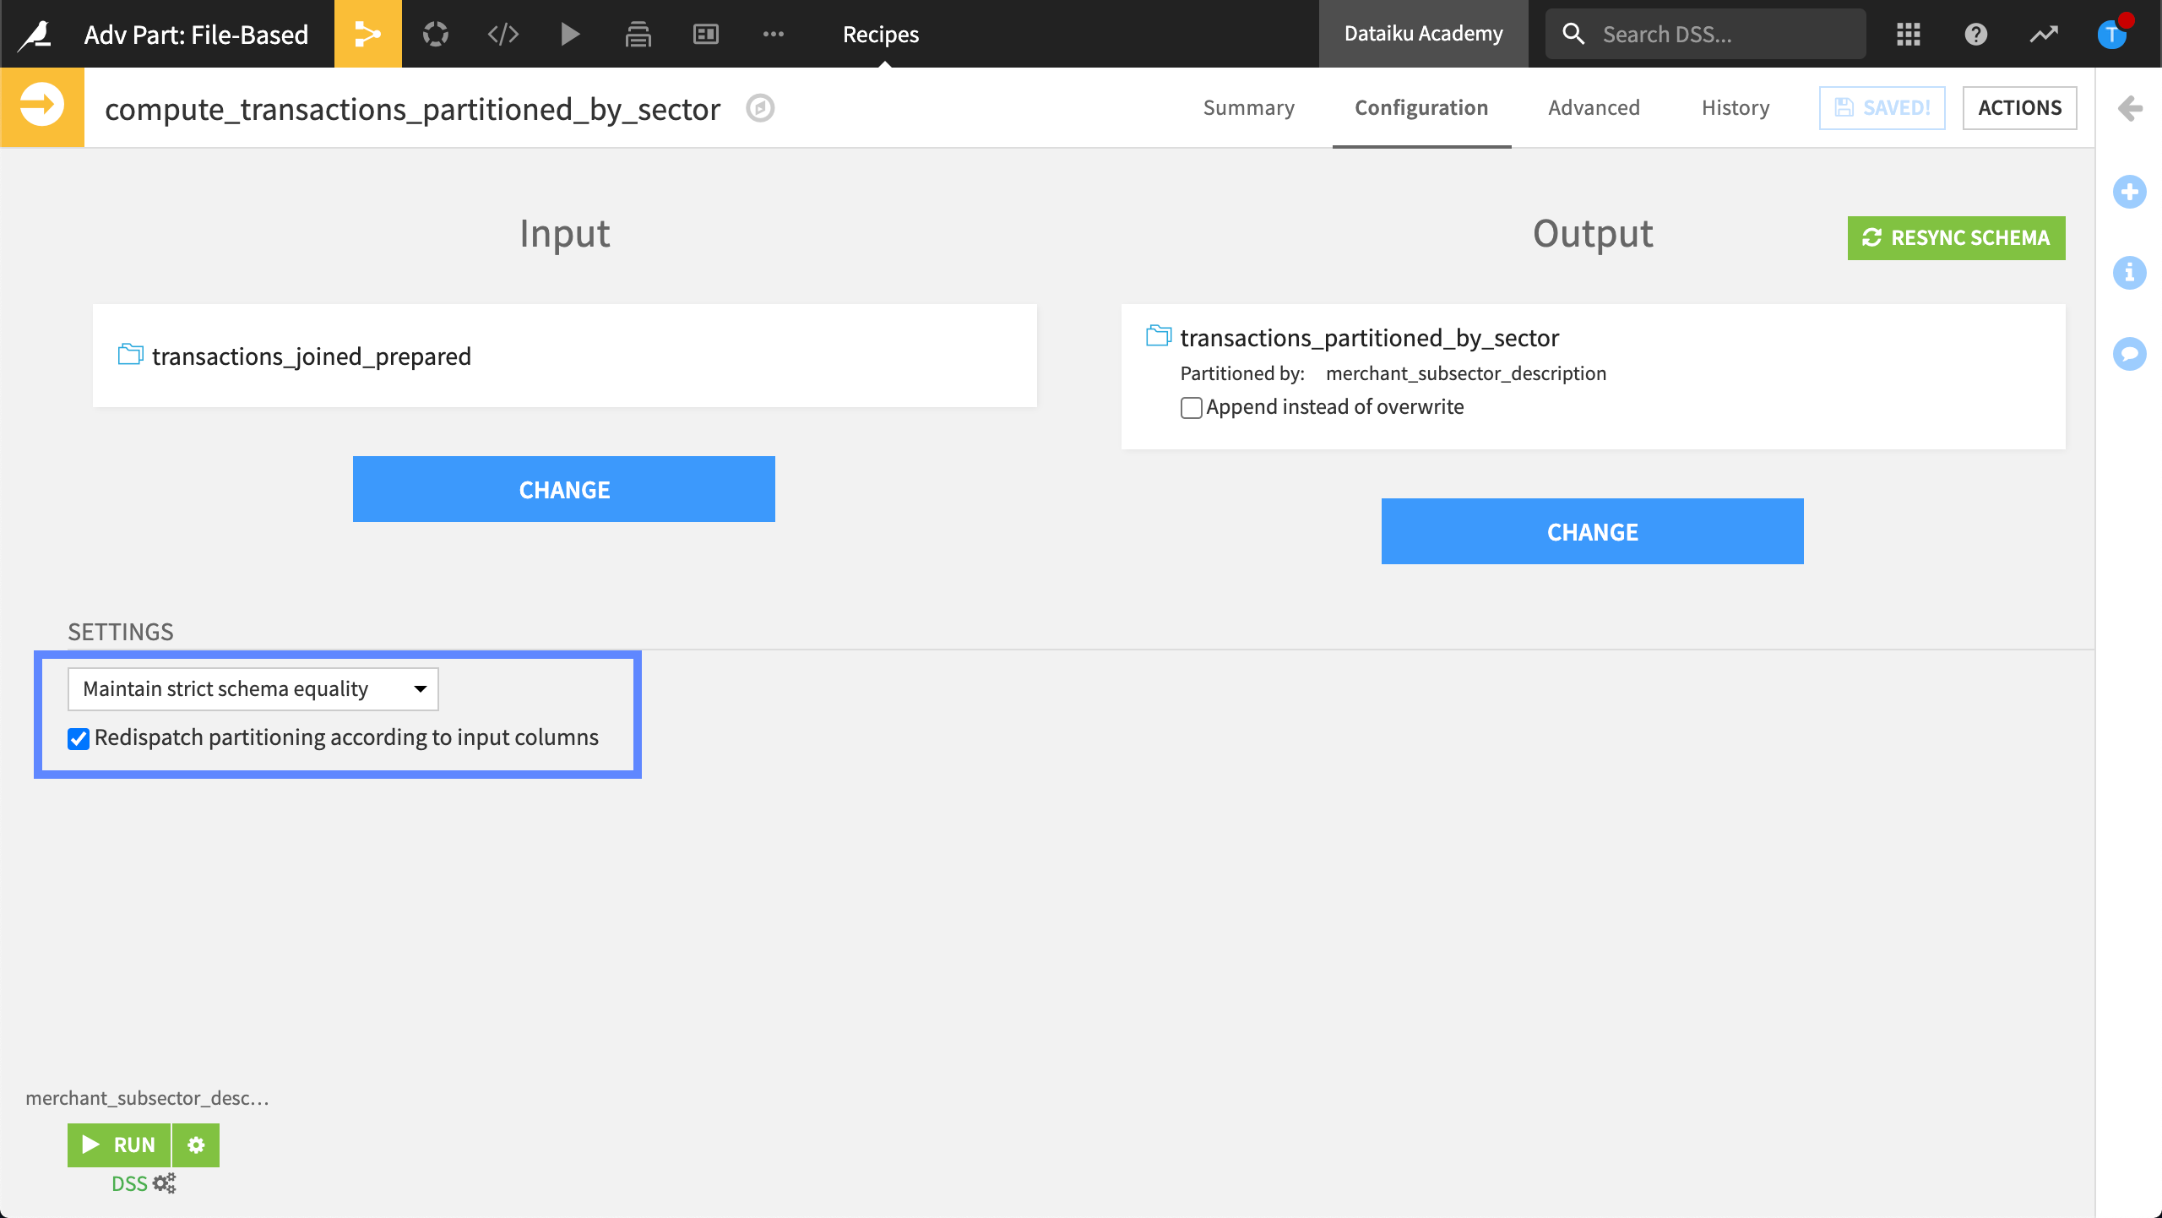
Task: Open run settings gear next to RUN
Action: [x=196, y=1145]
